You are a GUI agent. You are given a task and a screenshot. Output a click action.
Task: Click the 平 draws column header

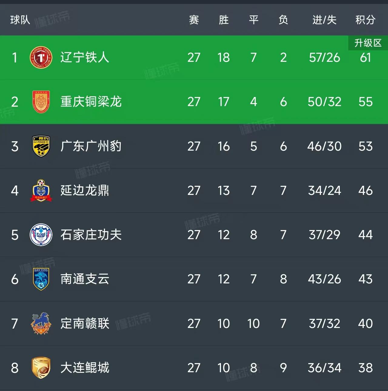click(253, 20)
